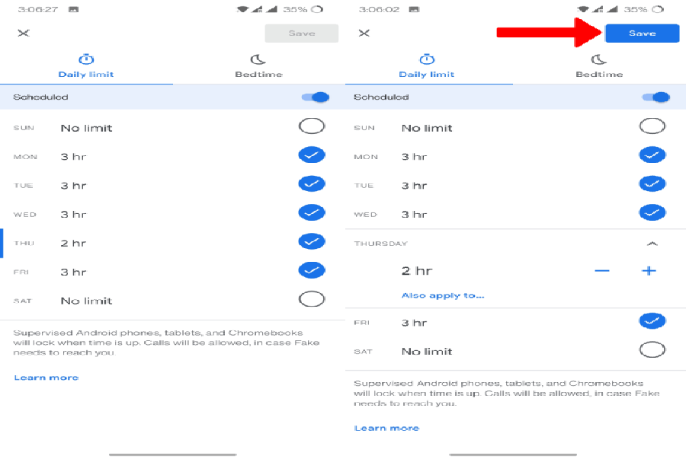Increase Thursday limit with the plus icon

click(649, 271)
